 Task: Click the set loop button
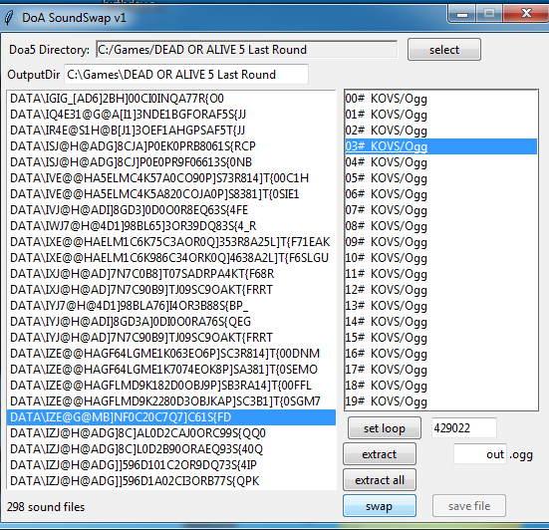click(384, 427)
